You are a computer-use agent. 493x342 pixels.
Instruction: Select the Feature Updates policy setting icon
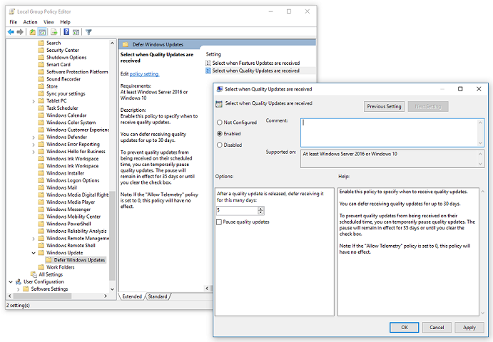point(208,63)
